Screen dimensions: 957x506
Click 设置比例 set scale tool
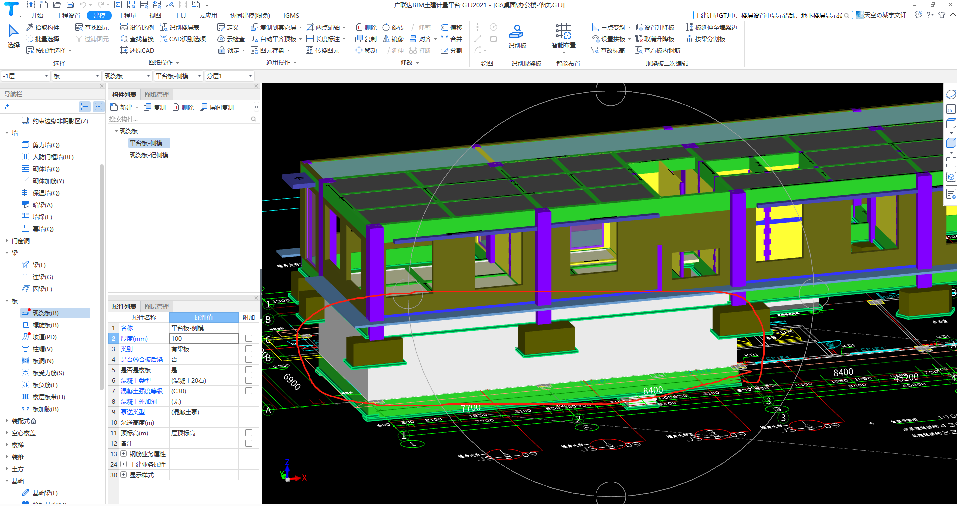pos(137,27)
